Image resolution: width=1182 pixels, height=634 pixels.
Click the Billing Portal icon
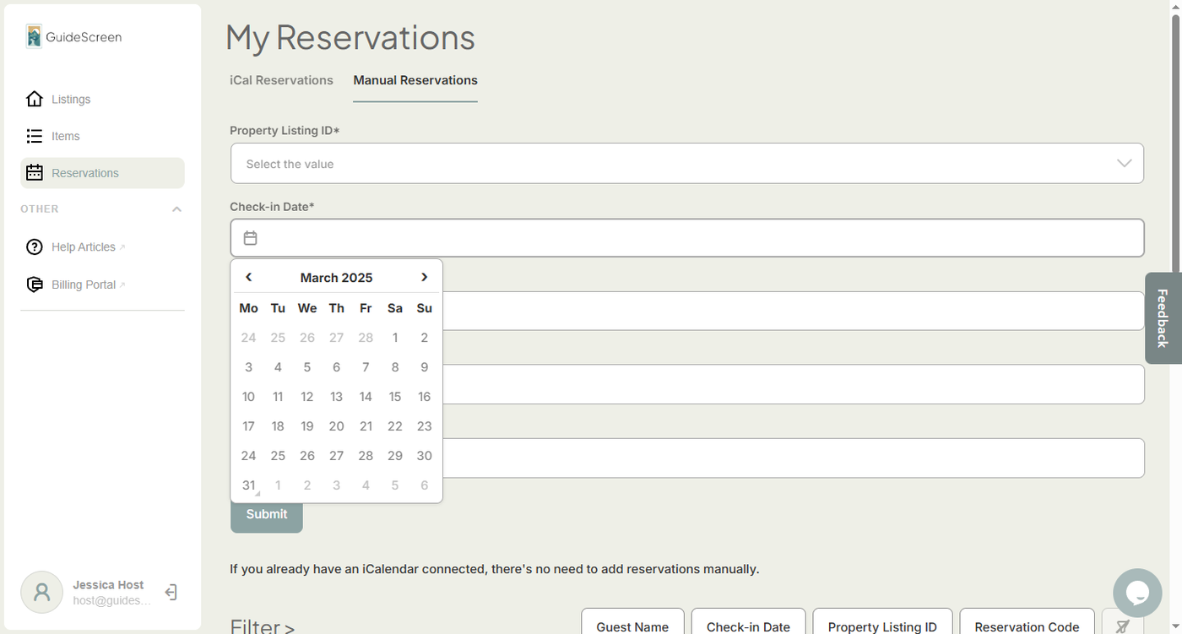point(35,284)
